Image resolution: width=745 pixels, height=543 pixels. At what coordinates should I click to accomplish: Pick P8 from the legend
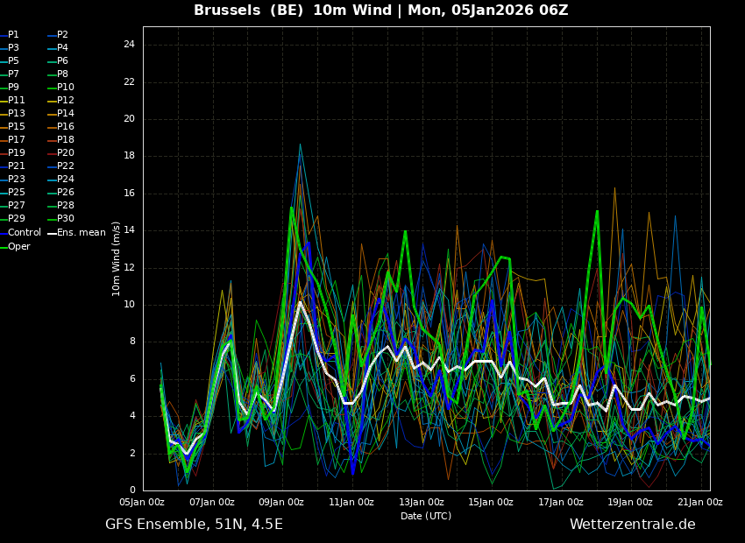[58, 74]
